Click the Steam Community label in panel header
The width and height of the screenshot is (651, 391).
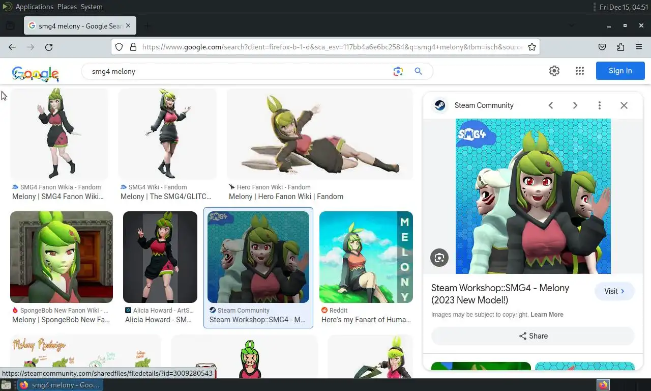[484, 105]
